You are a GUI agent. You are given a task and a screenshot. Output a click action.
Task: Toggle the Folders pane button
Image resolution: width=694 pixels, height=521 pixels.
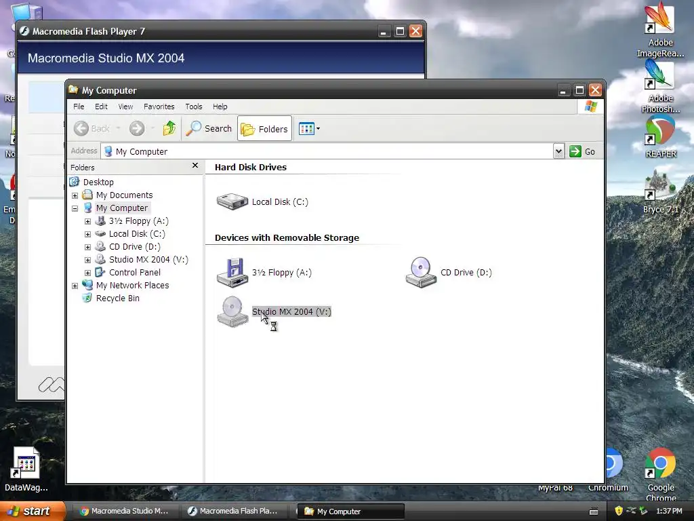tap(265, 128)
